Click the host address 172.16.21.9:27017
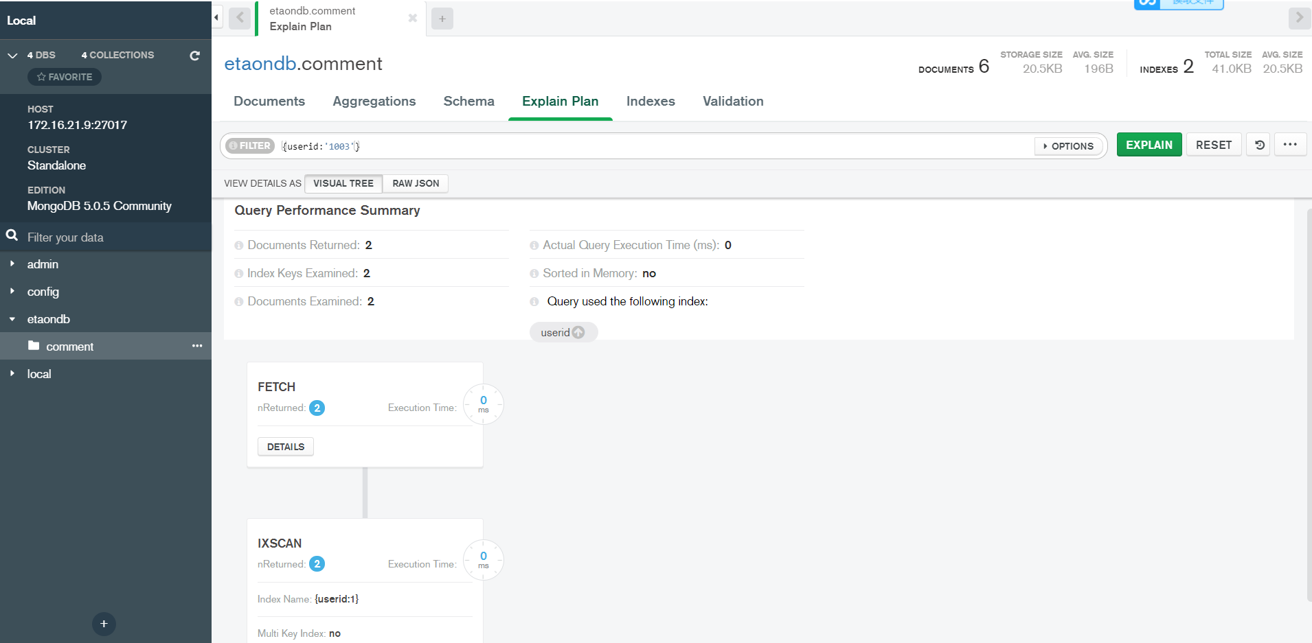This screenshot has width=1312, height=643. [78, 125]
